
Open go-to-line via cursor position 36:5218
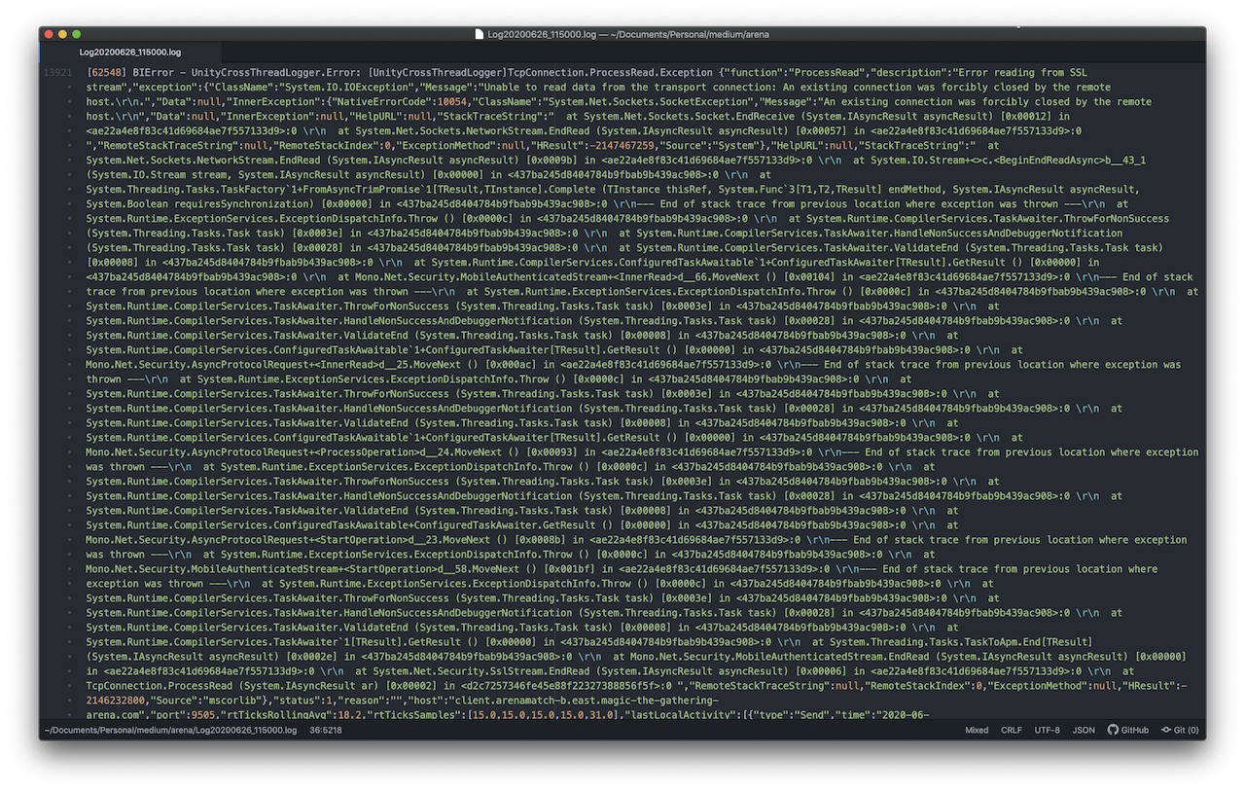tap(325, 730)
